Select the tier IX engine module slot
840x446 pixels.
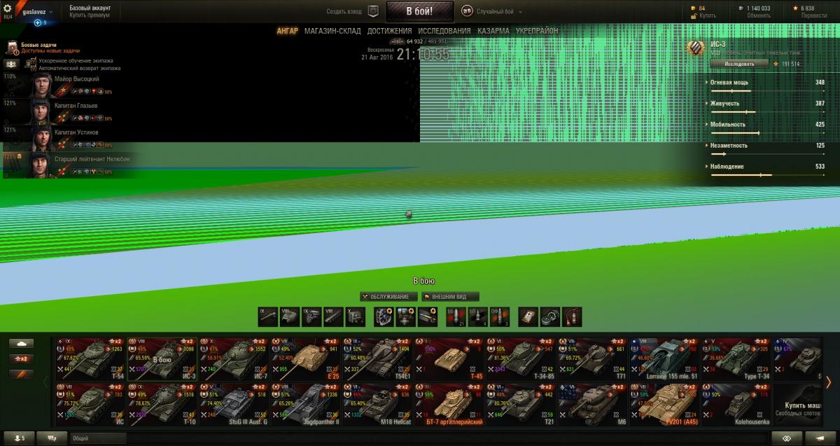(311, 316)
